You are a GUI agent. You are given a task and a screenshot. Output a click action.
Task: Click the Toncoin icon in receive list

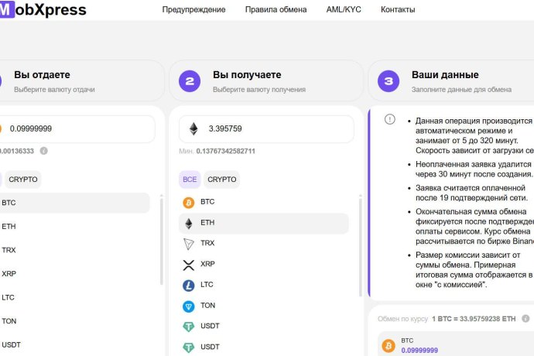click(188, 306)
